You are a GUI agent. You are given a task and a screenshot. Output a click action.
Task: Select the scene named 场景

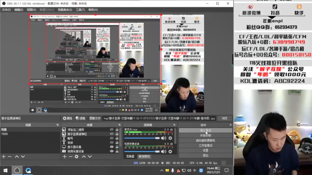coord(30,129)
